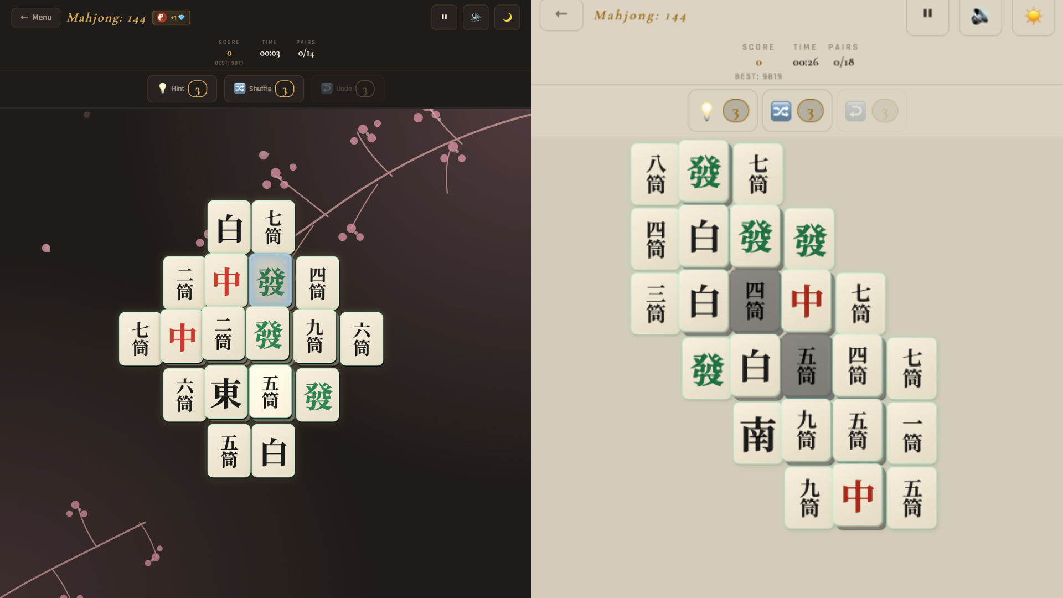Select the 發 tile right of 八筒
This screenshot has width=1063, height=598.
point(704,172)
